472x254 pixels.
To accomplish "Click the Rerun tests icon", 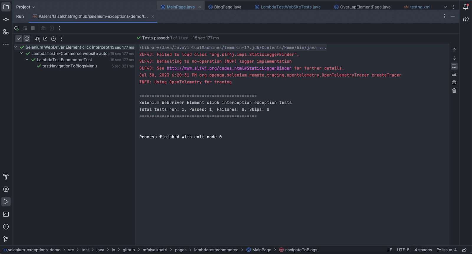I will click(x=17, y=28).
